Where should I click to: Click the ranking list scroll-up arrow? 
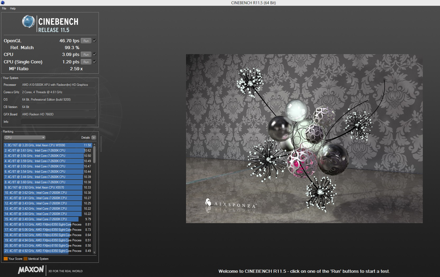[94, 145]
